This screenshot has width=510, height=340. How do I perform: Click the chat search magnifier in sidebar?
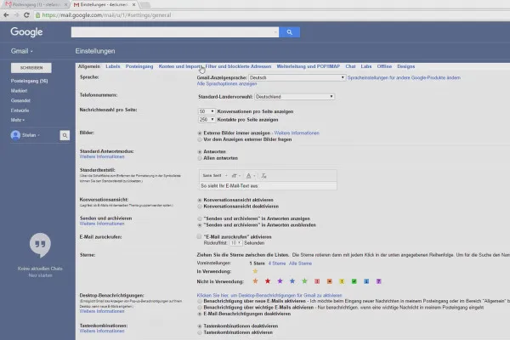click(x=65, y=135)
